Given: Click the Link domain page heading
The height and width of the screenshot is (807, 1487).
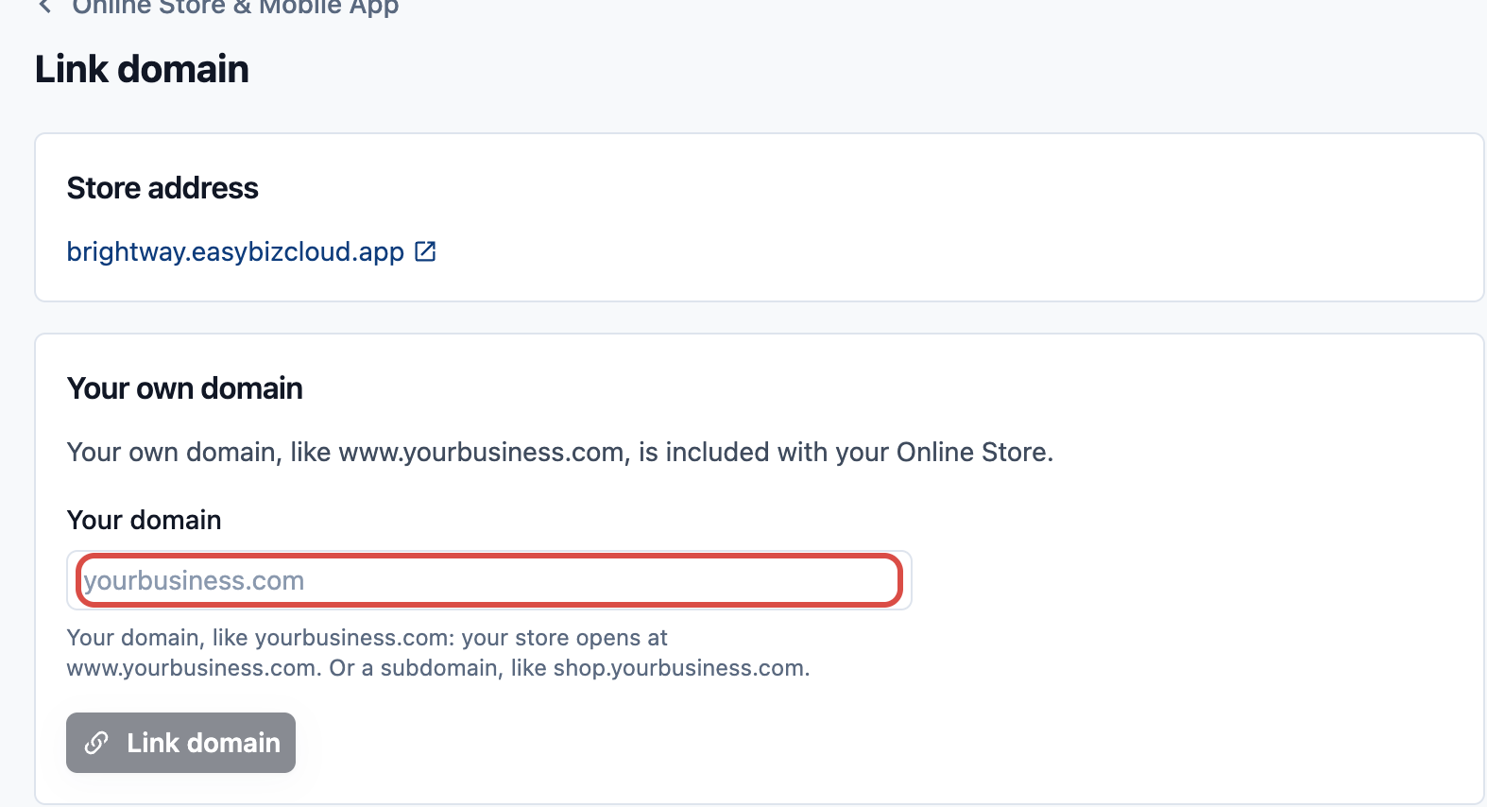Looking at the screenshot, I should pyautogui.click(x=142, y=69).
